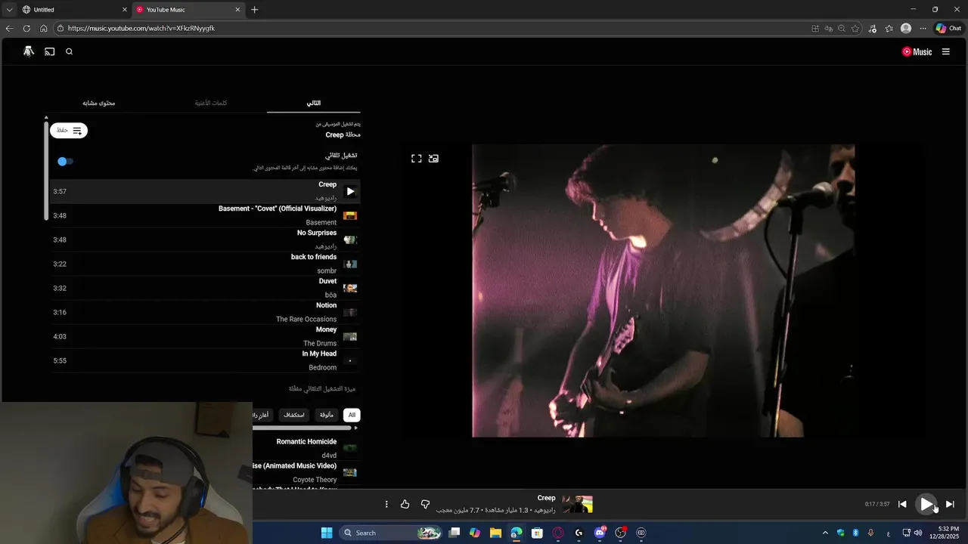The image size is (968, 544).
Task: Click the taskbar Search box
Action: click(x=391, y=533)
